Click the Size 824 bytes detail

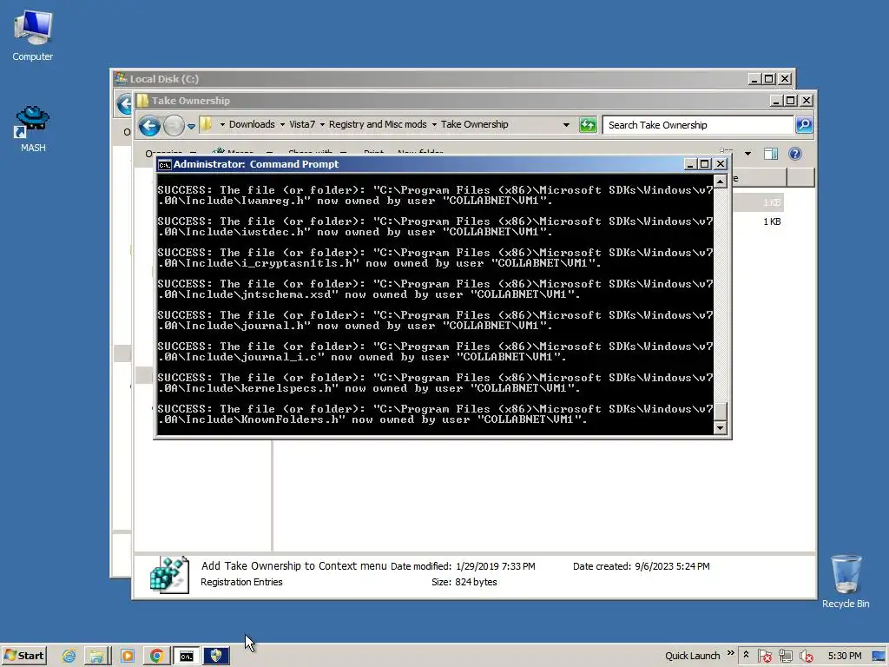click(x=464, y=582)
